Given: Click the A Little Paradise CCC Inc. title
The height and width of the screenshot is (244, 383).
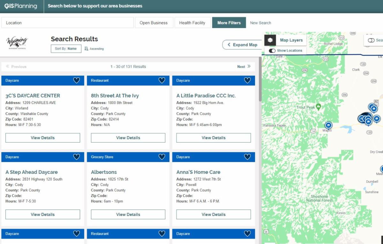Looking at the screenshot, I should [206, 96].
